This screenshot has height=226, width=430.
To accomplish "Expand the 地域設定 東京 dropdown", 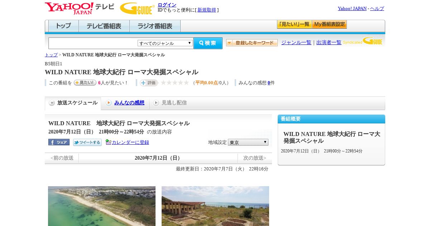I will 248,142.
